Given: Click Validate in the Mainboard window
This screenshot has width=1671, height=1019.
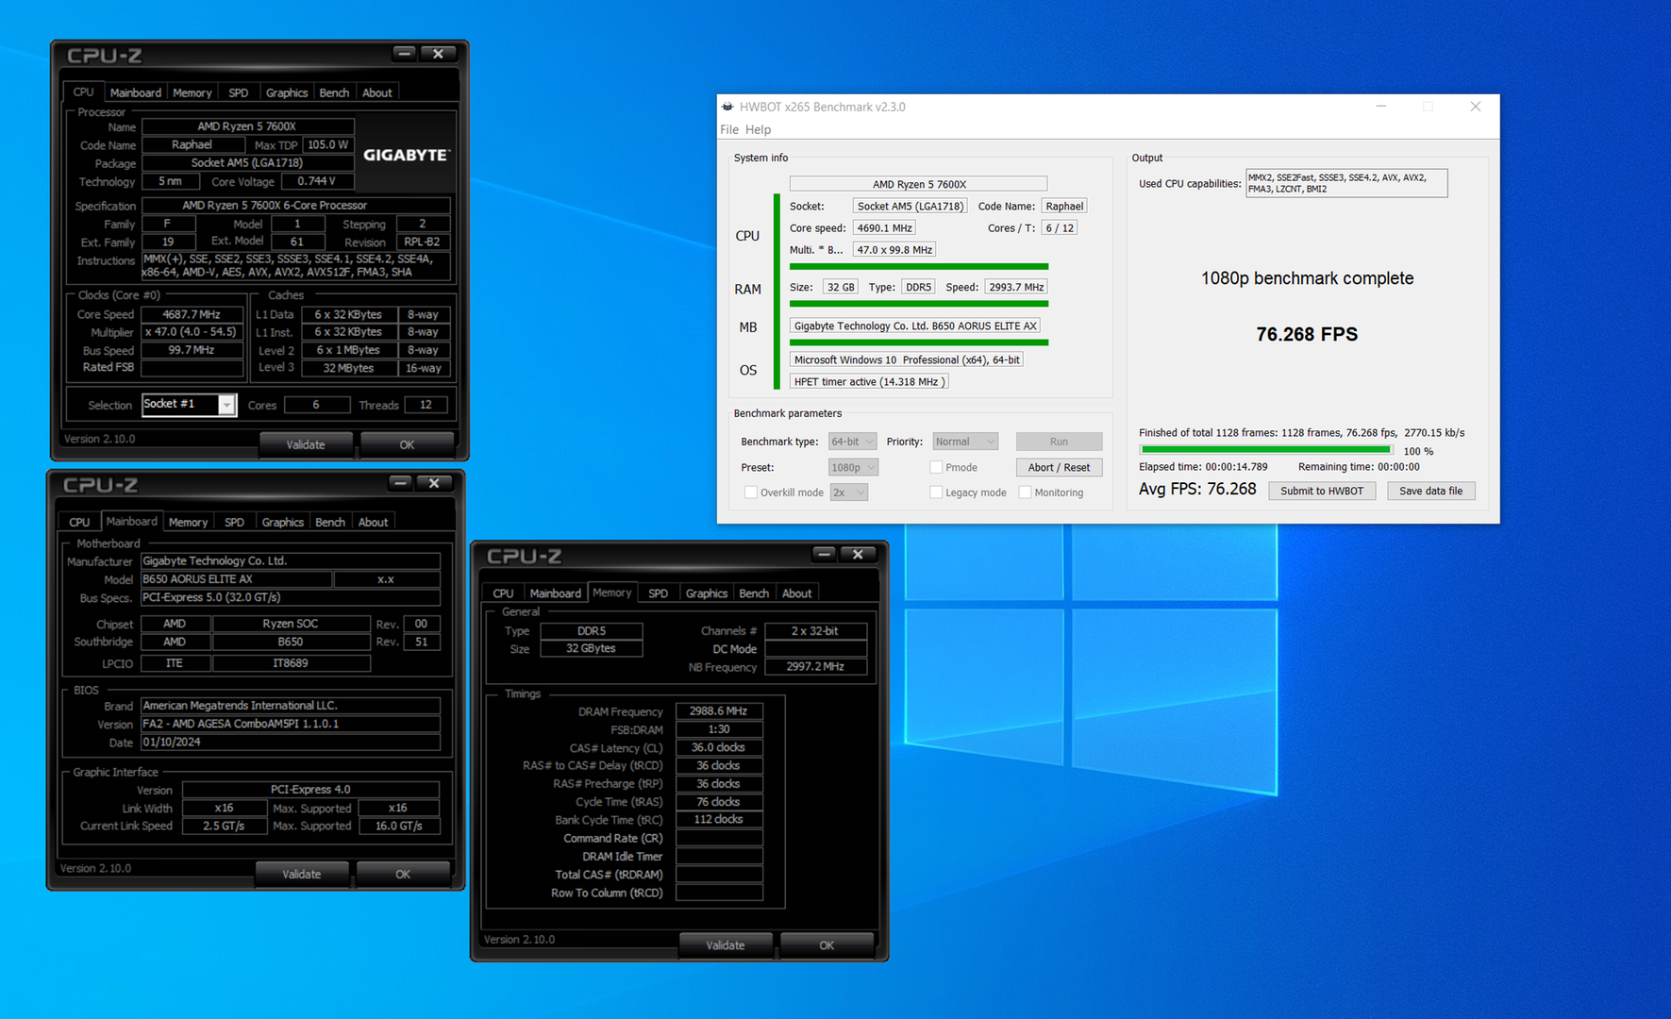Looking at the screenshot, I should (302, 874).
